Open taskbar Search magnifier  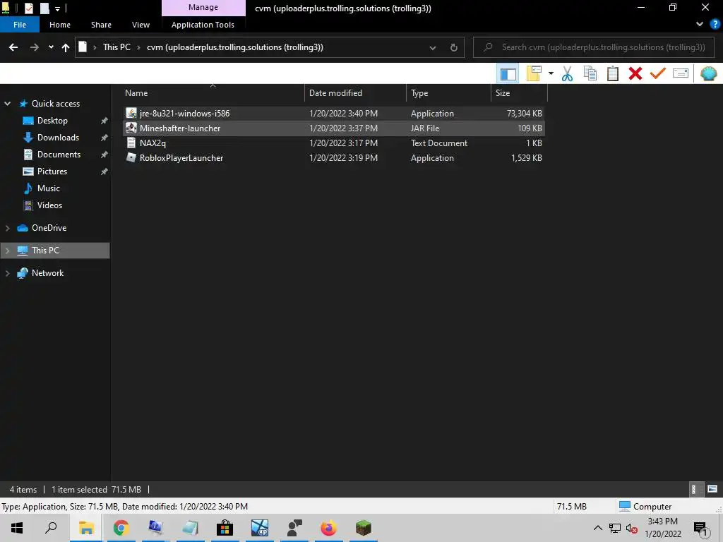coord(51,528)
